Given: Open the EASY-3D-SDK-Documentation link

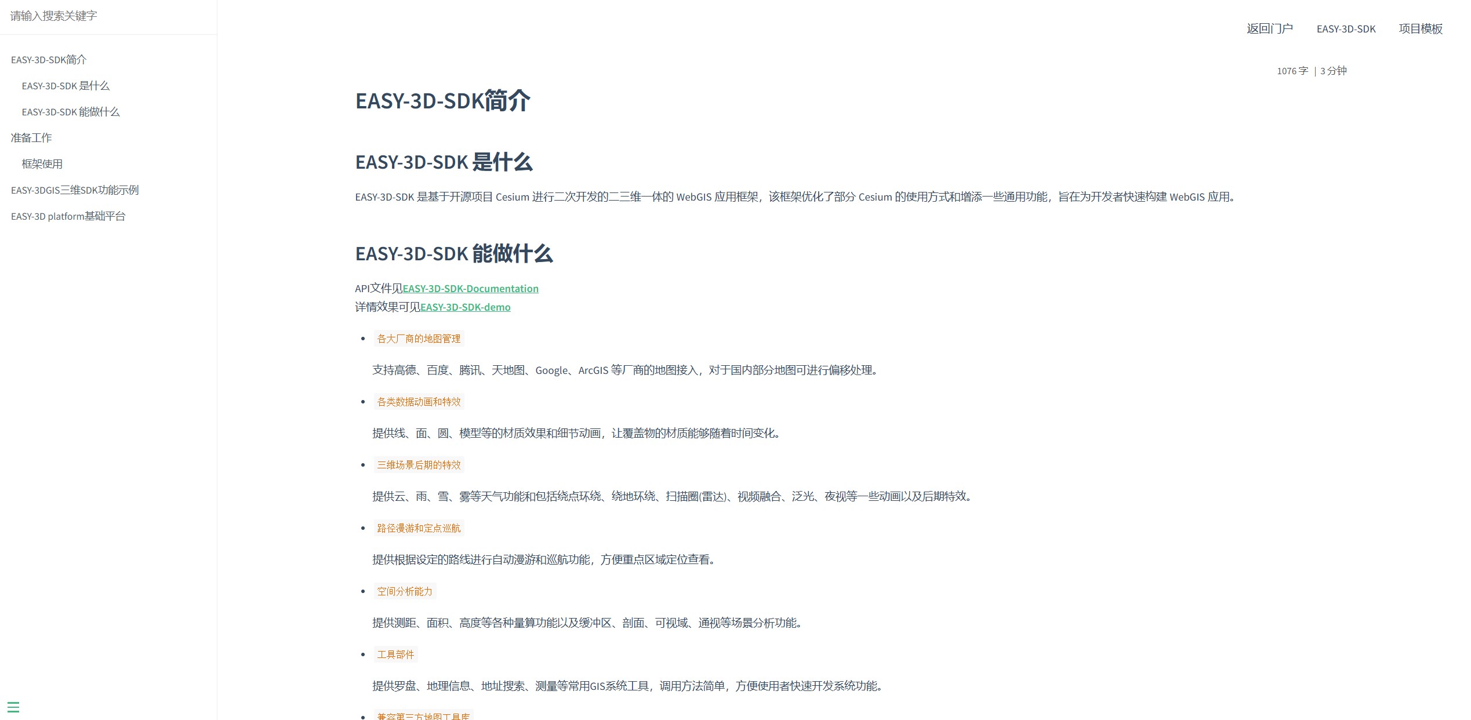Looking at the screenshot, I should click(470, 289).
